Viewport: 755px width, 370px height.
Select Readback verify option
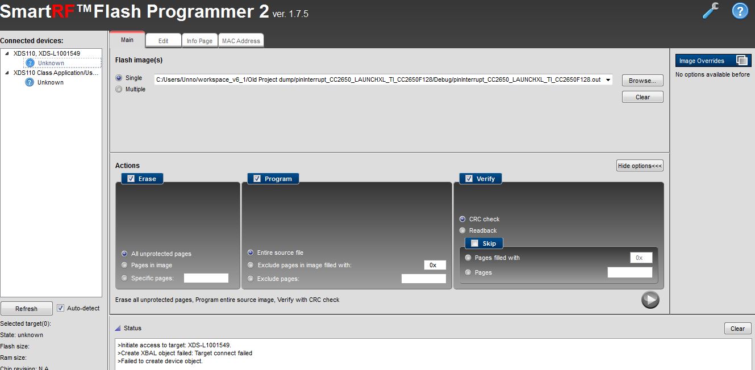[462, 230]
